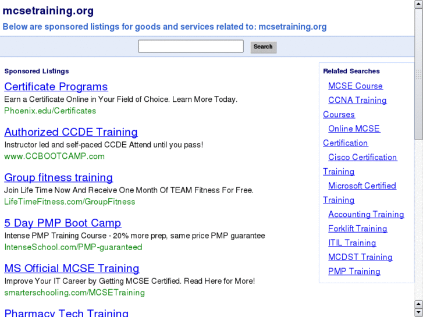423x317 pixels.
Task: Open the MS Official MCSE Training link
Action: pos(72,268)
